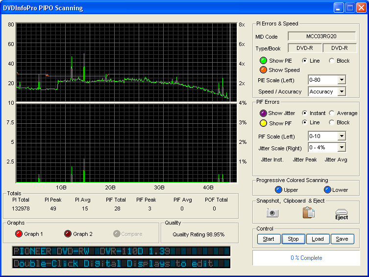The width and height of the screenshot is (369, 277).
Task: Select red Graph 1 icon
Action: [19, 234]
